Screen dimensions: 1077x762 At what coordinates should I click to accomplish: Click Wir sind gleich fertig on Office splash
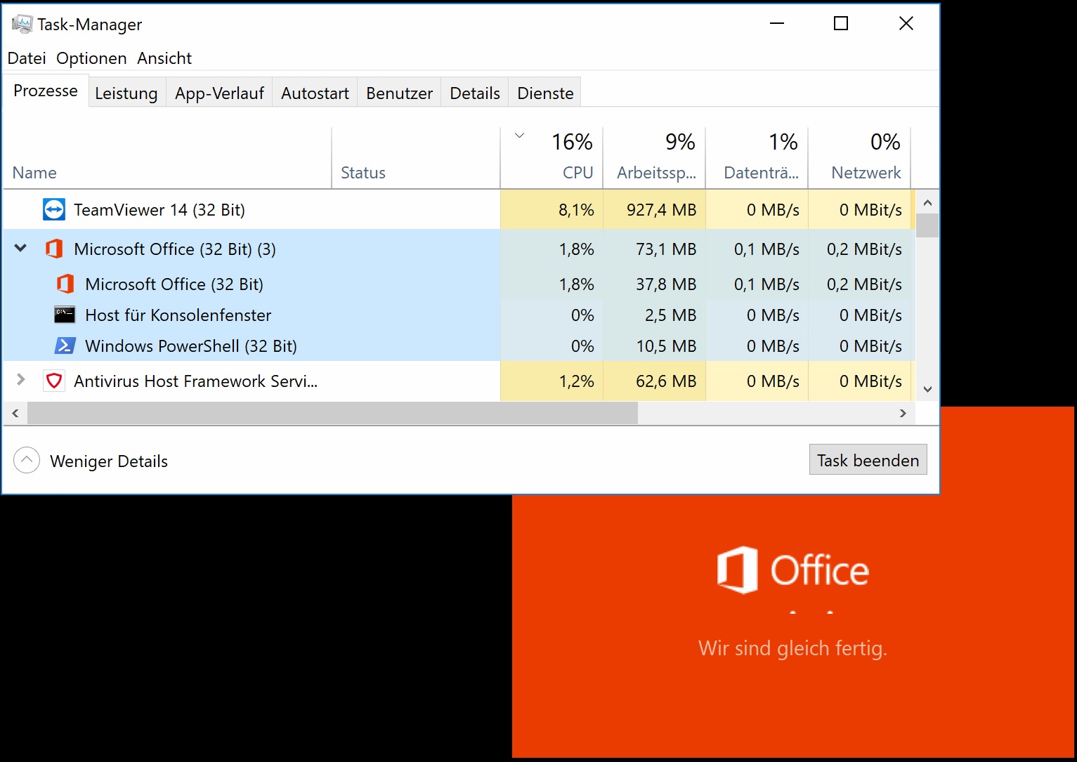tap(792, 648)
